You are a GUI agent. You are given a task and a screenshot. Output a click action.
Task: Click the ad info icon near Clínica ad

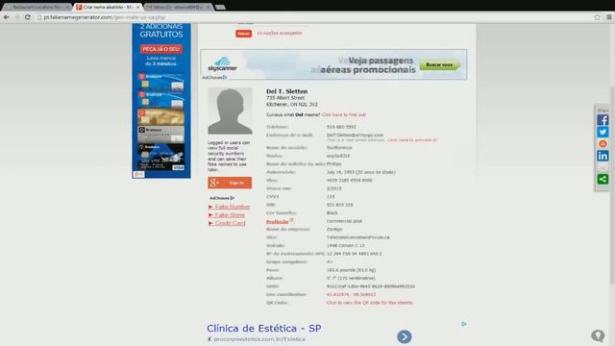464,324
